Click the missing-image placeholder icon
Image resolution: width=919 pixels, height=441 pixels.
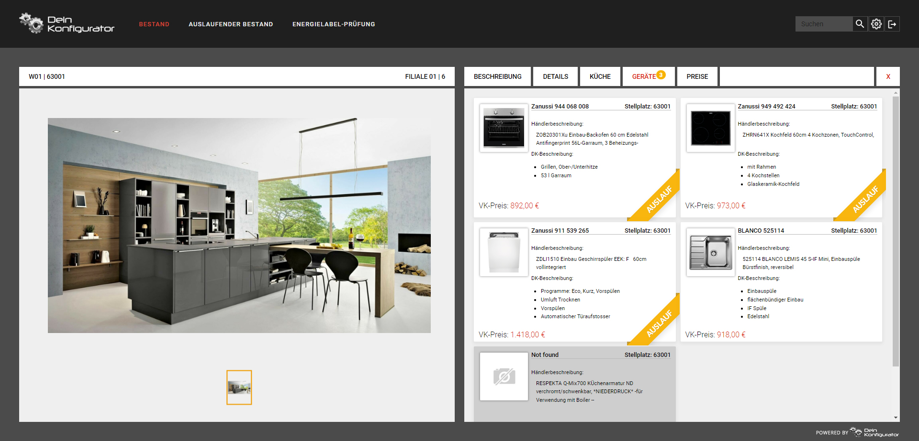504,376
